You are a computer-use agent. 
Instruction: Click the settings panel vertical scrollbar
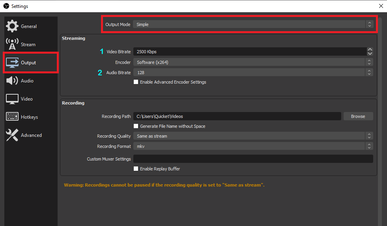[x=380, y=121]
